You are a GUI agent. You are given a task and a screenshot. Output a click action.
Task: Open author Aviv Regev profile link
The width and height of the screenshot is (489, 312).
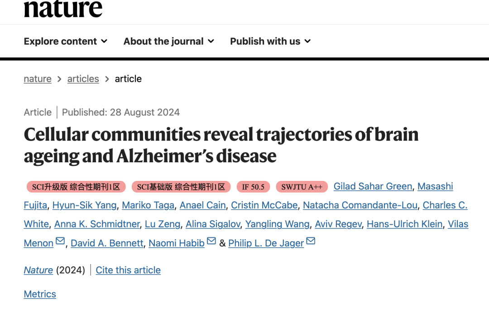pos(338,224)
